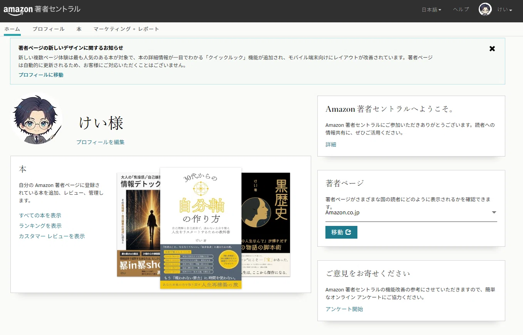
Task: Click the Amazon 著者セントラルへようこそ heading
Action: (x=390, y=109)
